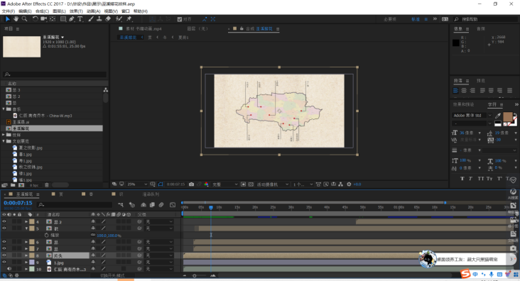Select the Puppet Pin tool

pyautogui.click(x=129, y=19)
